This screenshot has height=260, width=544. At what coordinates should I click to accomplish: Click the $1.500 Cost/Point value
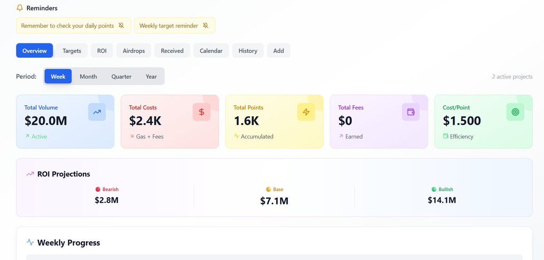462,121
